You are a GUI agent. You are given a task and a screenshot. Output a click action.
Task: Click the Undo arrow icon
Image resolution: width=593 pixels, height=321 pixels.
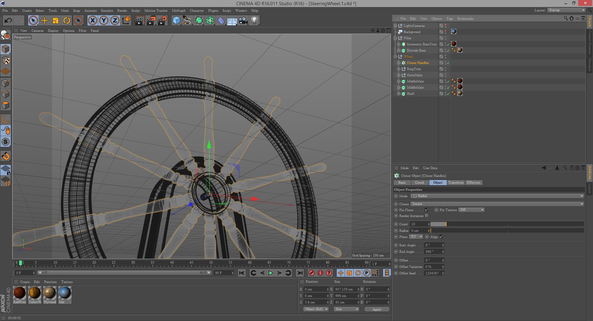click(x=8, y=21)
